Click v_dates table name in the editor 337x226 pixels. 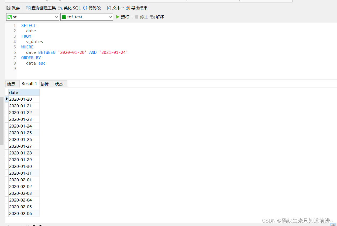[x=35, y=42]
